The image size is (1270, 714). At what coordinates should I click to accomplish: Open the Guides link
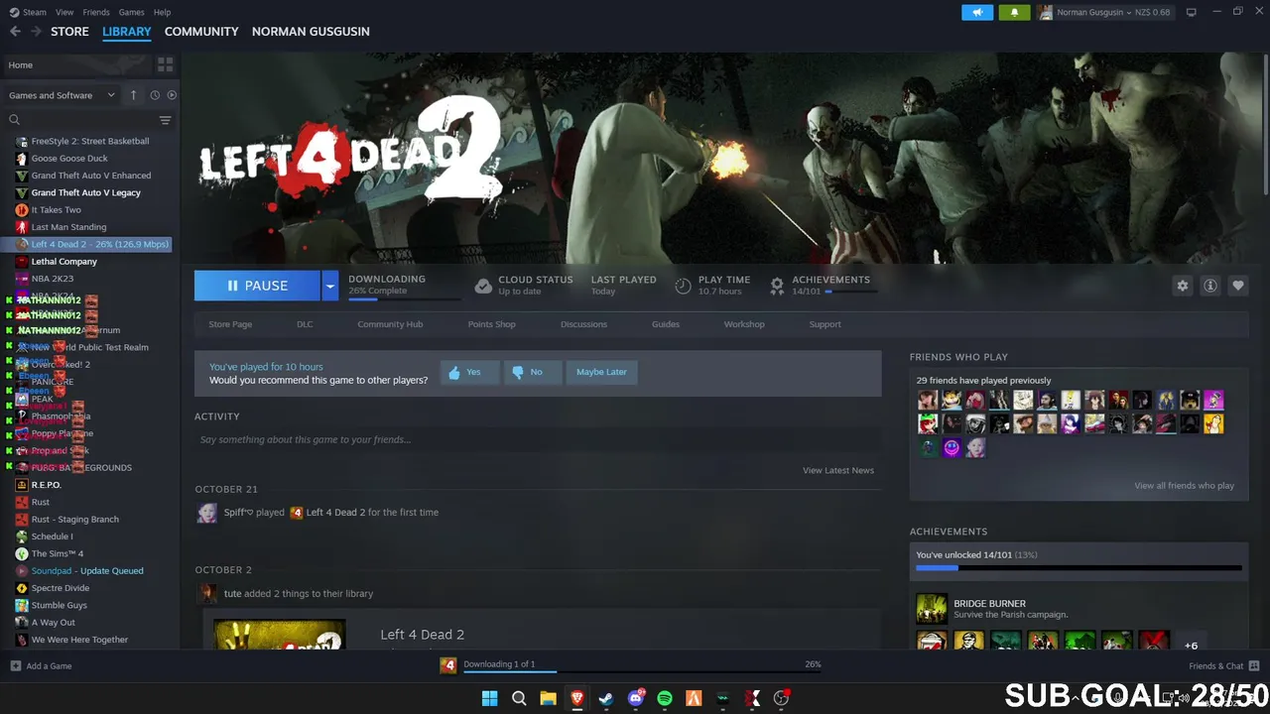(666, 324)
